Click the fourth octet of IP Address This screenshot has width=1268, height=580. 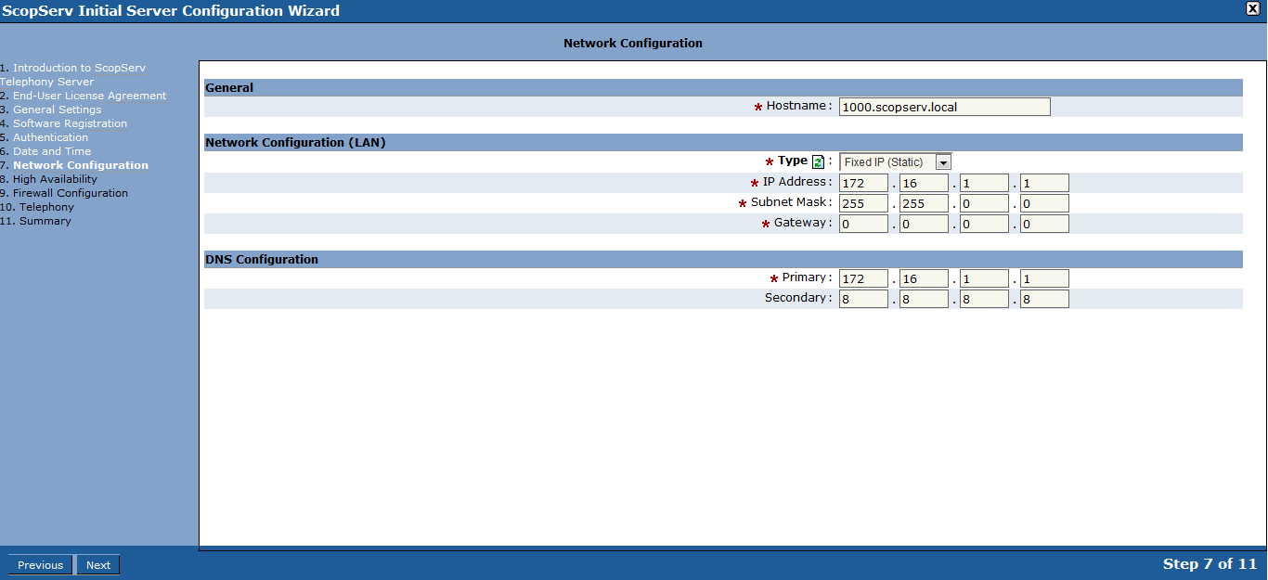click(x=1044, y=183)
